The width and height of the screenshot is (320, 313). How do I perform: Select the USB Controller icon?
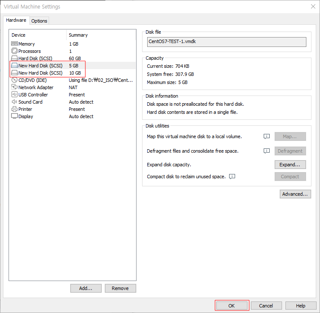[x=14, y=94]
